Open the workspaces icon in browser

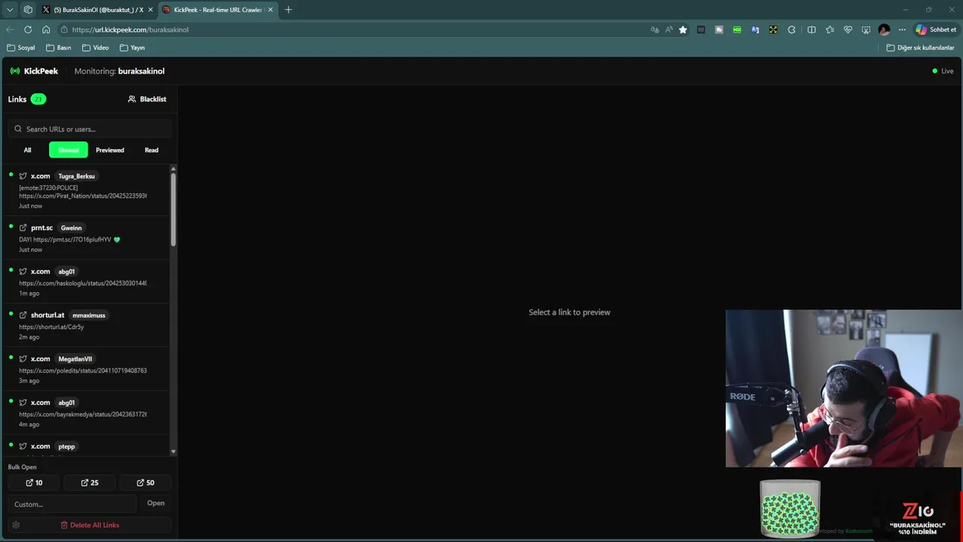pos(29,10)
